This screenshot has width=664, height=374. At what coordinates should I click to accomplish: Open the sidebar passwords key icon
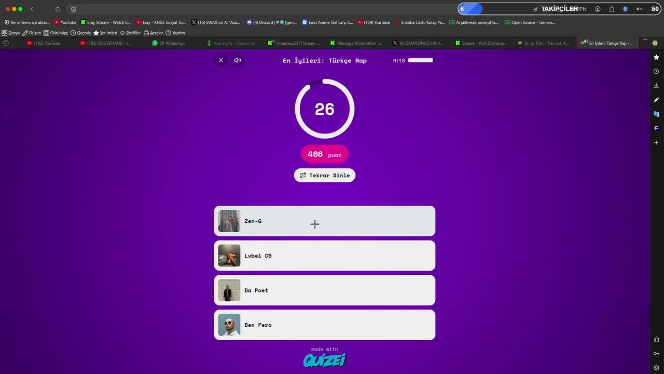pos(656,354)
